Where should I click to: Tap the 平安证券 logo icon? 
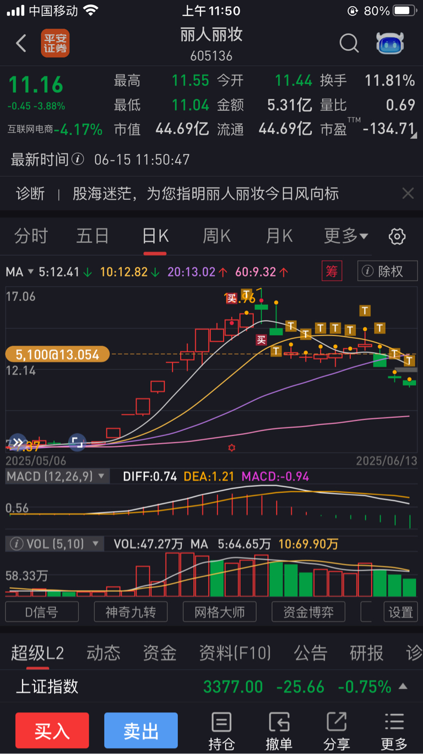click(x=55, y=43)
